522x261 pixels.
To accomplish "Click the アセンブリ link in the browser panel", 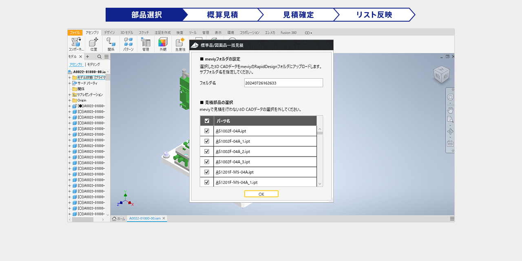I will tap(76, 64).
